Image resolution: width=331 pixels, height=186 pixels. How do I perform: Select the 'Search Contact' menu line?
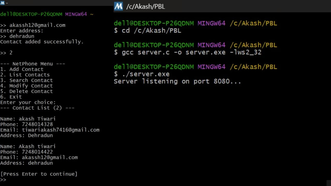pyautogui.click(x=26, y=80)
